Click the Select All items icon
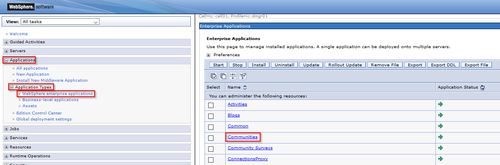 [x=213, y=76]
